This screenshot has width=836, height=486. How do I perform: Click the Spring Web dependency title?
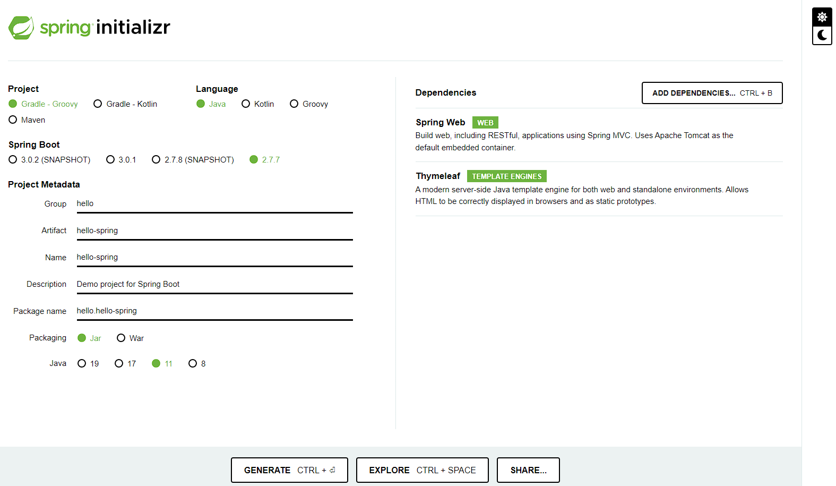tap(440, 123)
